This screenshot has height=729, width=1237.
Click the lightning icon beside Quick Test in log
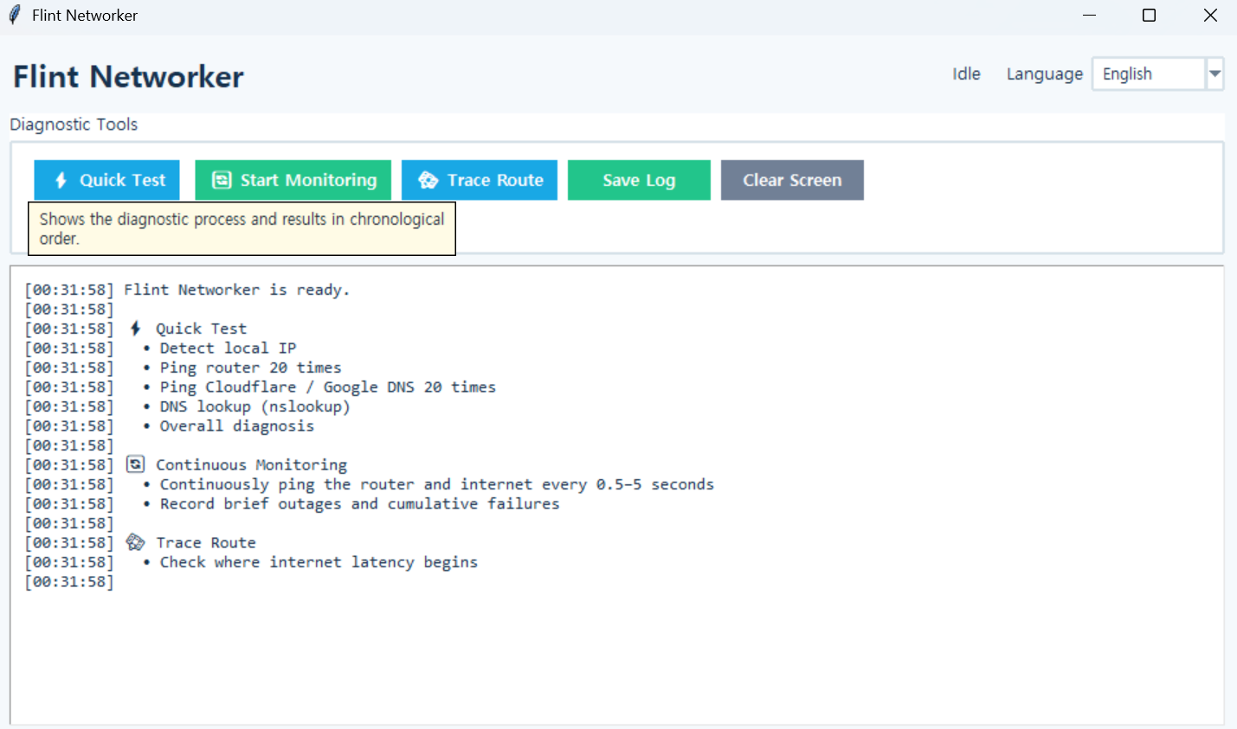pyautogui.click(x=135, y=329)
